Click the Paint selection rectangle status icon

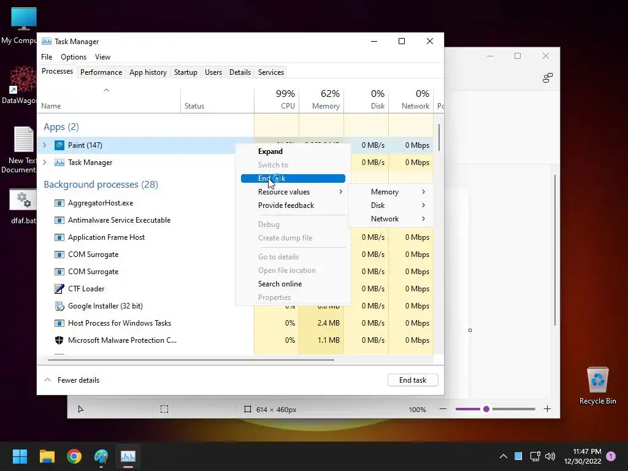[164, 409]
